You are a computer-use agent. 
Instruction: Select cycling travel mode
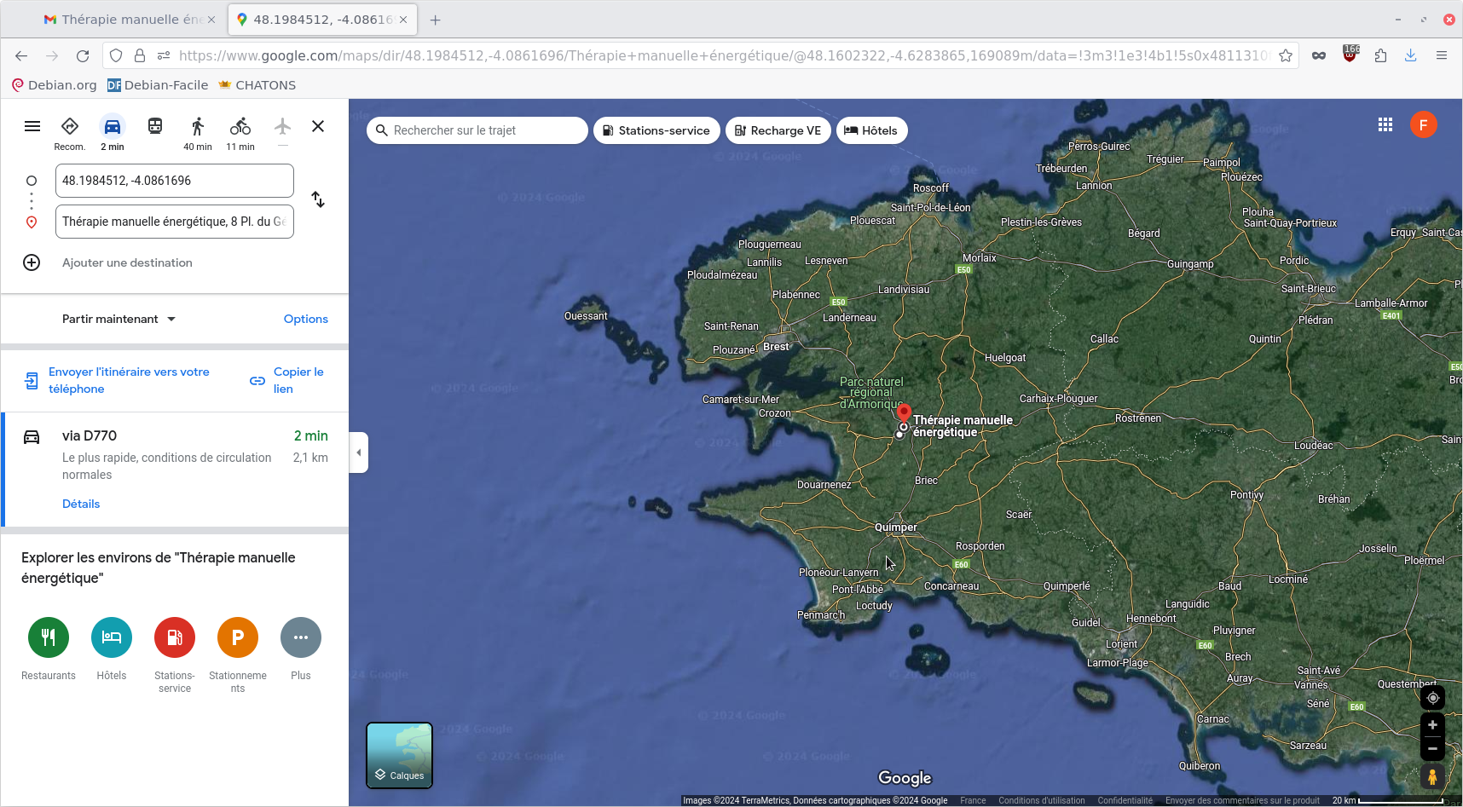pos(240,126)
